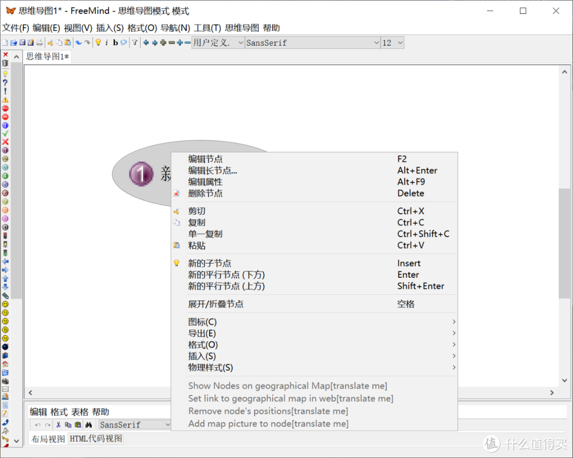
Task: Click the green checkmark icon in left sidebar
Action: tap(5, 133)
